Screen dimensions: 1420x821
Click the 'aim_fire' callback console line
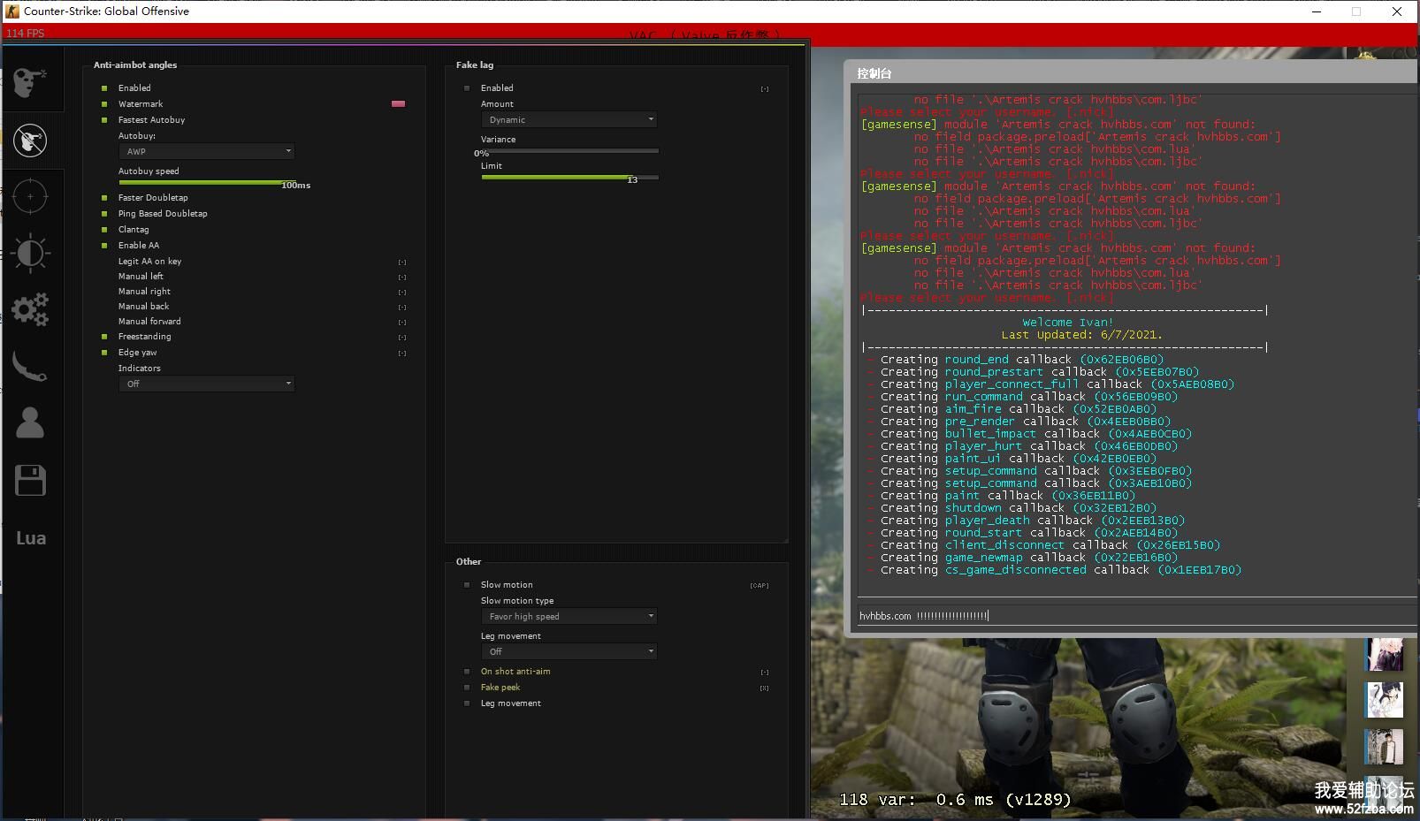[x=1012, y=409]
